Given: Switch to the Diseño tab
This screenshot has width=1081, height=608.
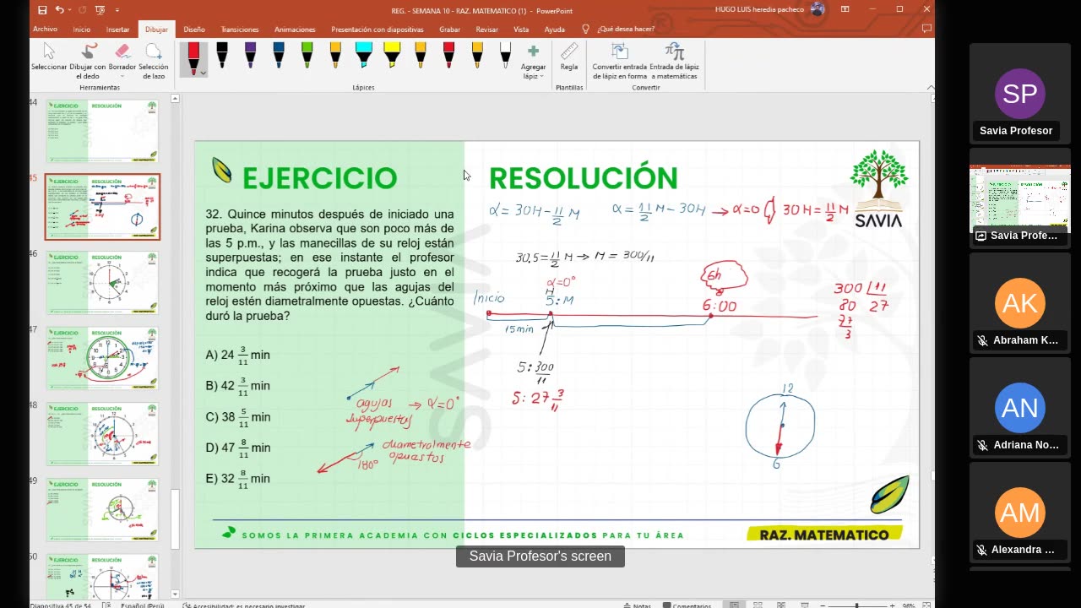Looking at the screenshot, I should point(194,29).
